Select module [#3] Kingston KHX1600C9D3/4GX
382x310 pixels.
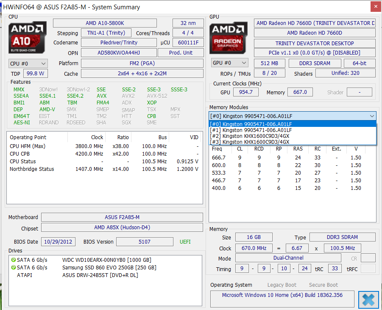coord(293,142)
